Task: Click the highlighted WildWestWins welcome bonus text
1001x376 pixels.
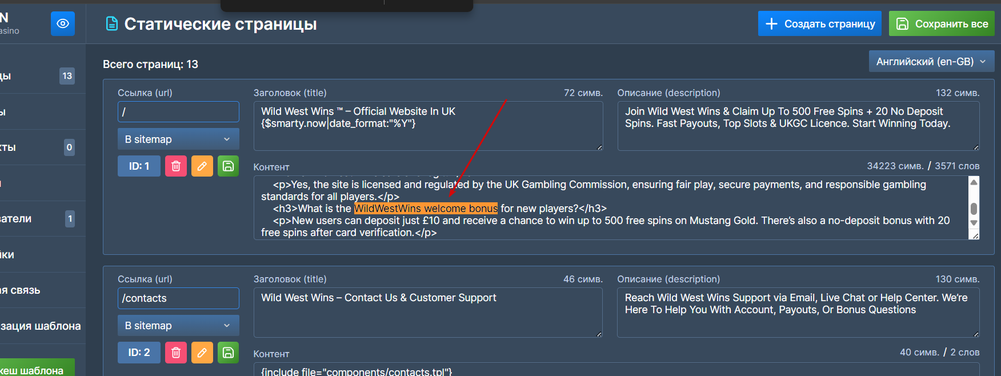Action: click(426, 209)
